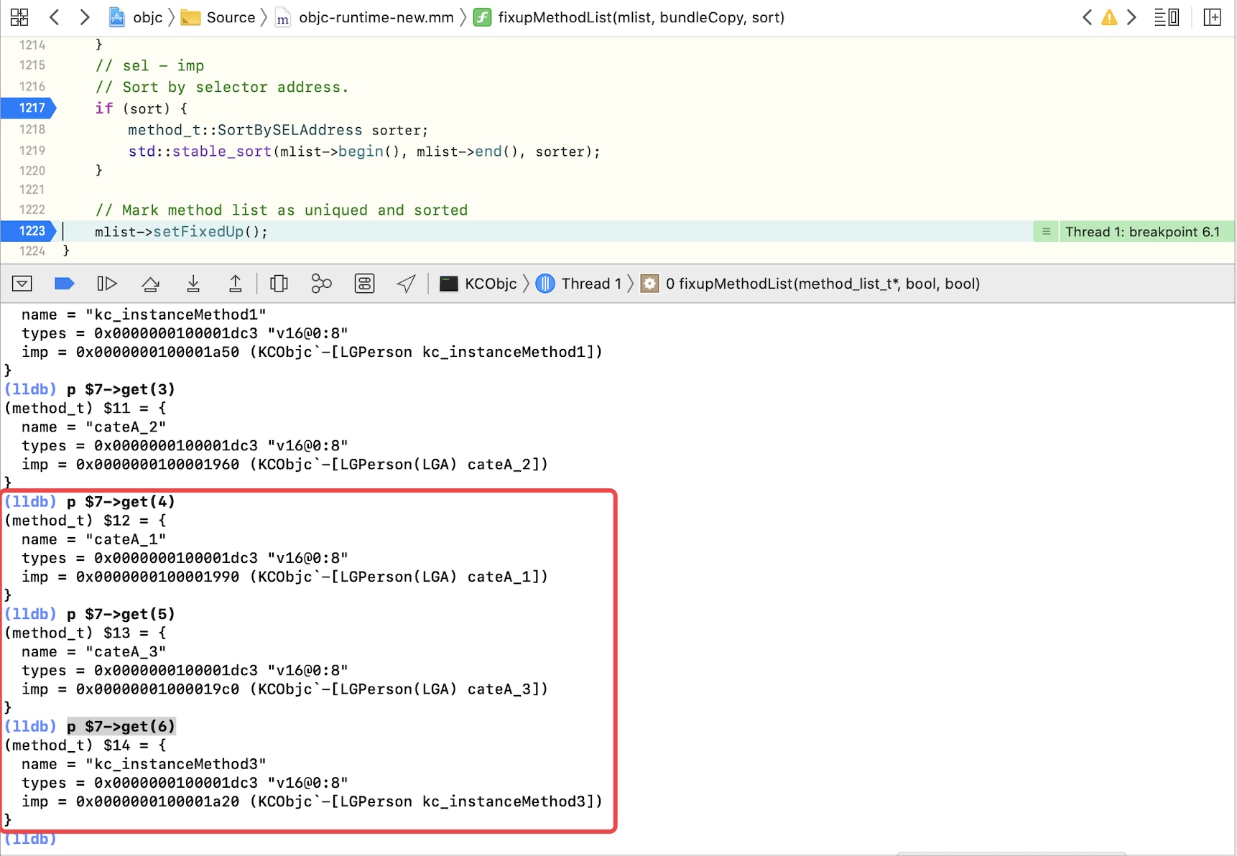The width and height of the screenshot is (1237, 856).
Task: Jump to previous issue arrow
Action: [x=1087, y=17]
